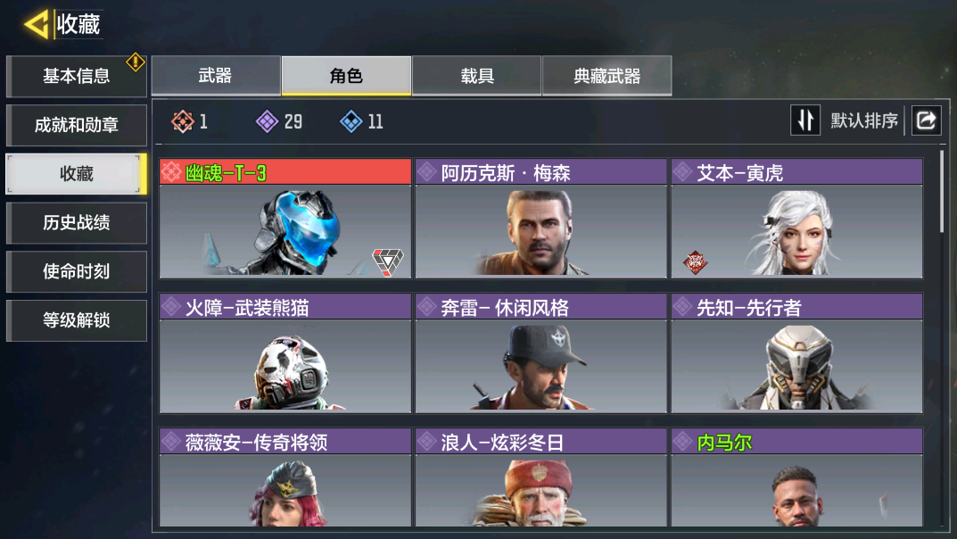Open 成就和勋章 in the sidebar
This screenshot has width=957, height=539.
(77, 125)
